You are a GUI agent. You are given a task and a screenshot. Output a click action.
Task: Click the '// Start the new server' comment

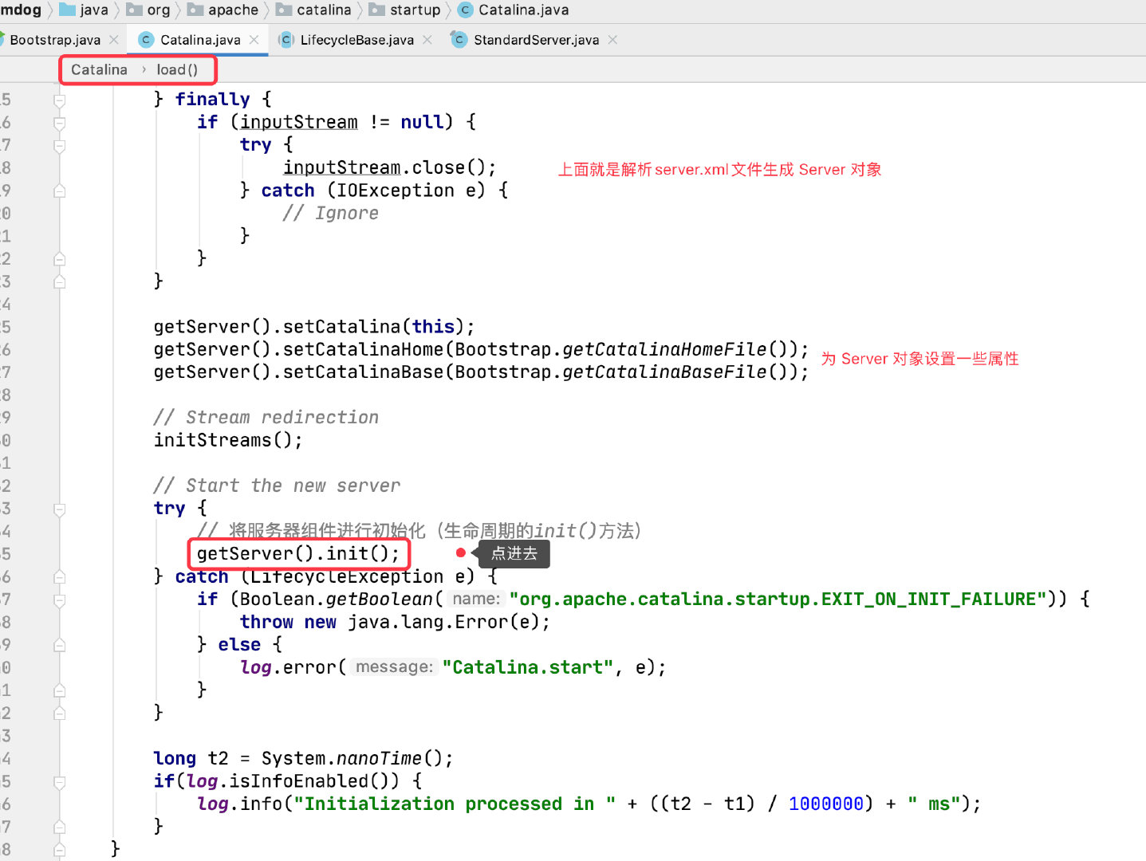click(x=277, y=486)
